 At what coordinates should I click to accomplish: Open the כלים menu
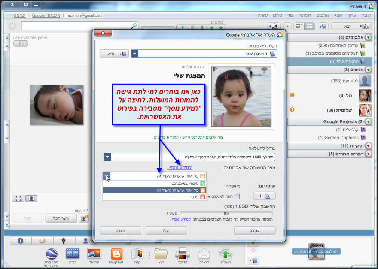point(277,15)
